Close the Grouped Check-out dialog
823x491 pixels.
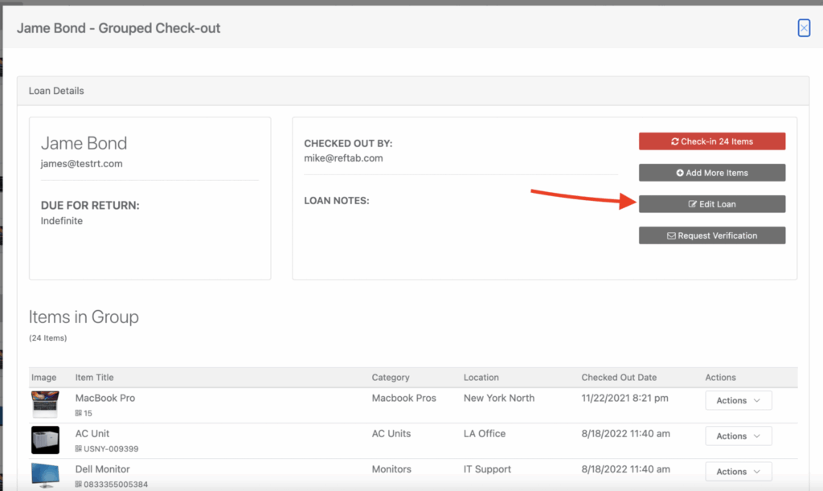(x=804, y=28)
